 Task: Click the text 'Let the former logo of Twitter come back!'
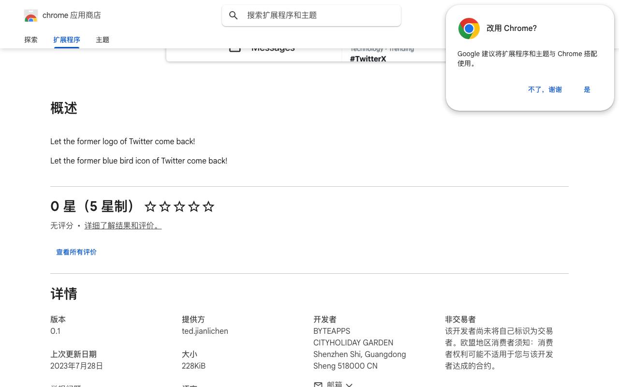(122, 141)
